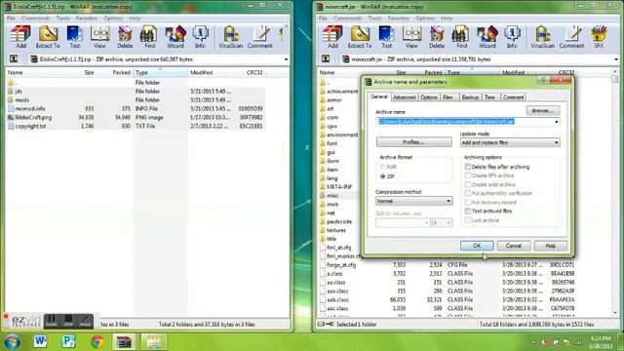624x351 pixels.
Task: Click Comment icon in BiblioCraft window
Action: pos(260,37)
